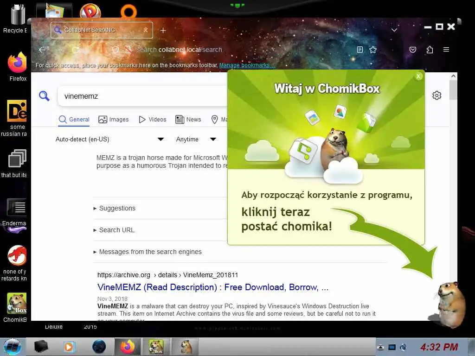Show hidden icons in the system tray
475x356 pixels.
(x=380, y=347)
